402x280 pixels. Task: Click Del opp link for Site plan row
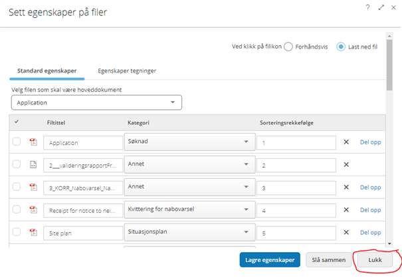click(x=371, y=233)
